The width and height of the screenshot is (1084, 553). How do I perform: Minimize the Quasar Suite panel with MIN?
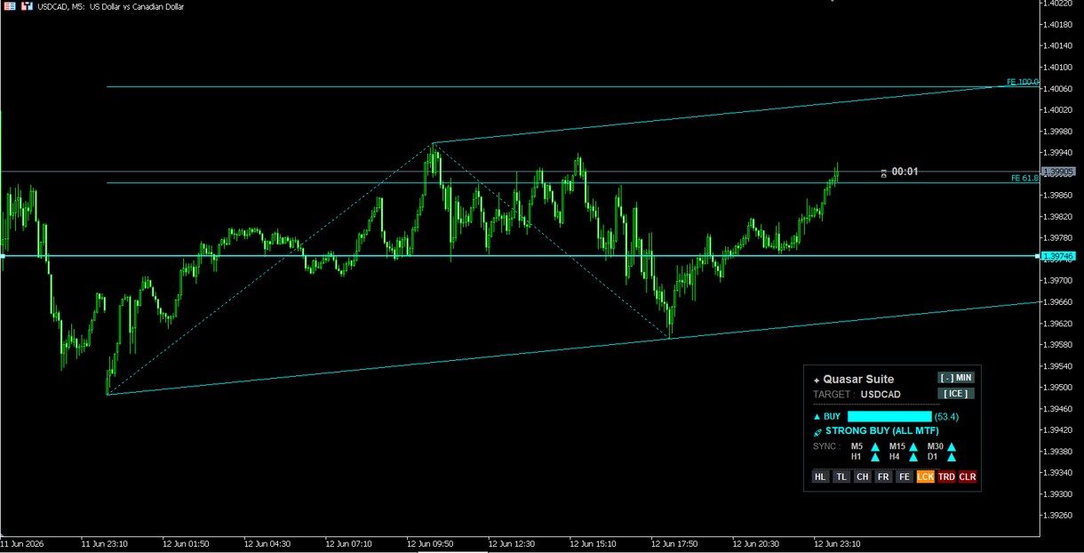point(956,378)
